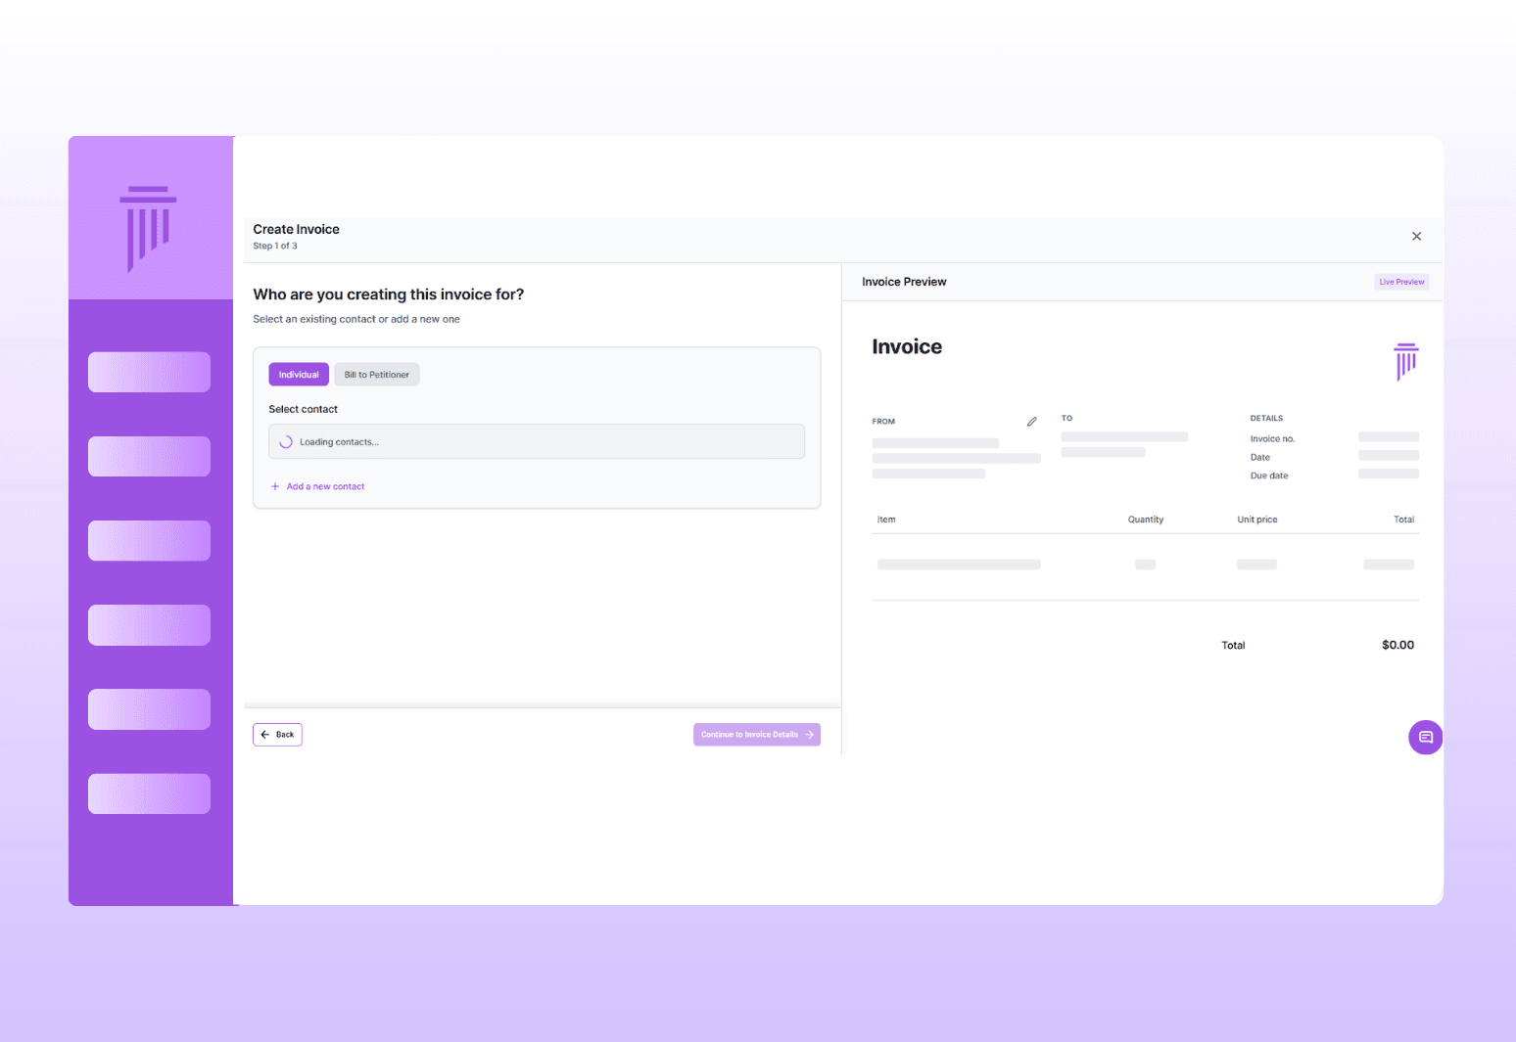Viewport: 1516px width, 1042px height.
Task: Click the 'Select contact' label
Action: pyautogui.click(x=304, y=409)
